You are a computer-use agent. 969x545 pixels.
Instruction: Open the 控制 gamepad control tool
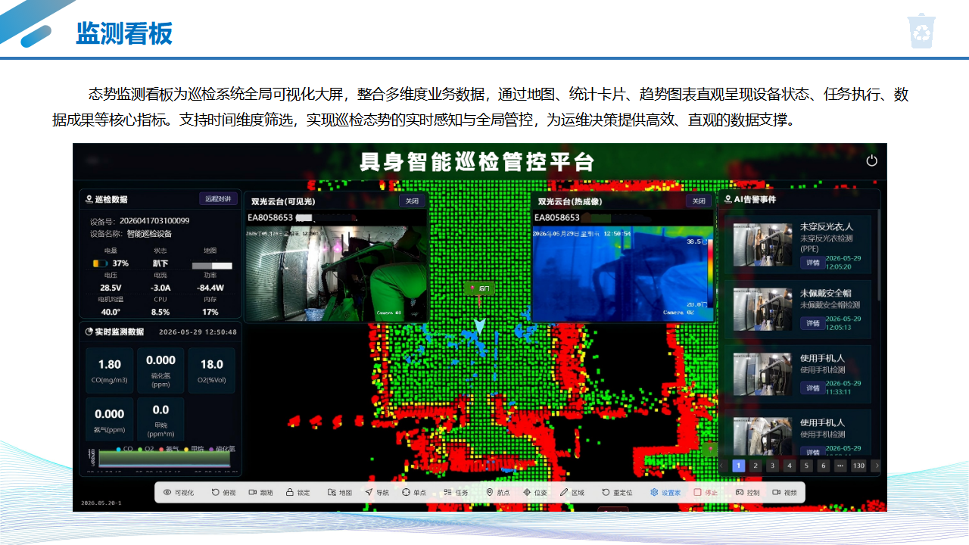(x=747, y=492)
